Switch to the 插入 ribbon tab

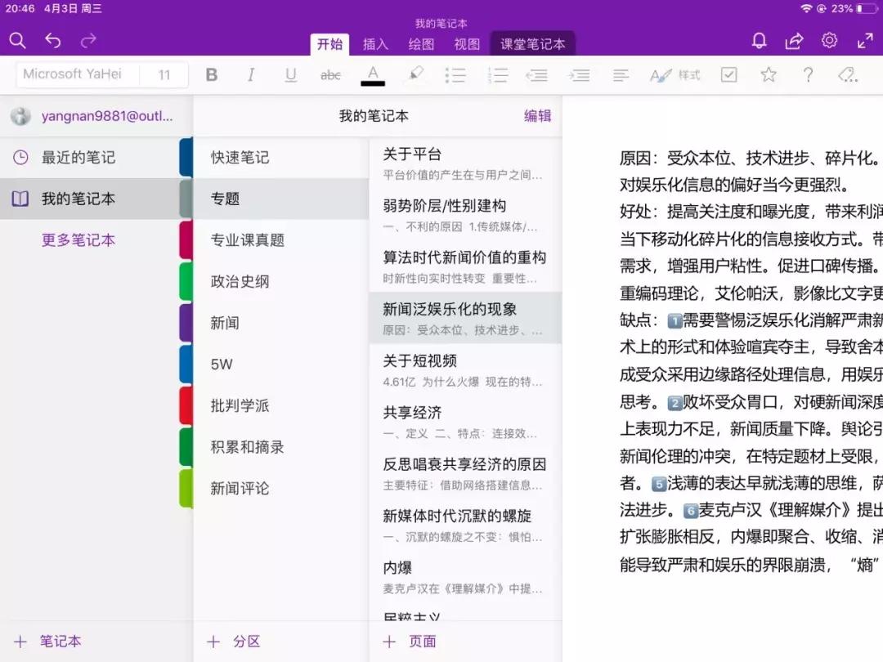coord(374,45)
